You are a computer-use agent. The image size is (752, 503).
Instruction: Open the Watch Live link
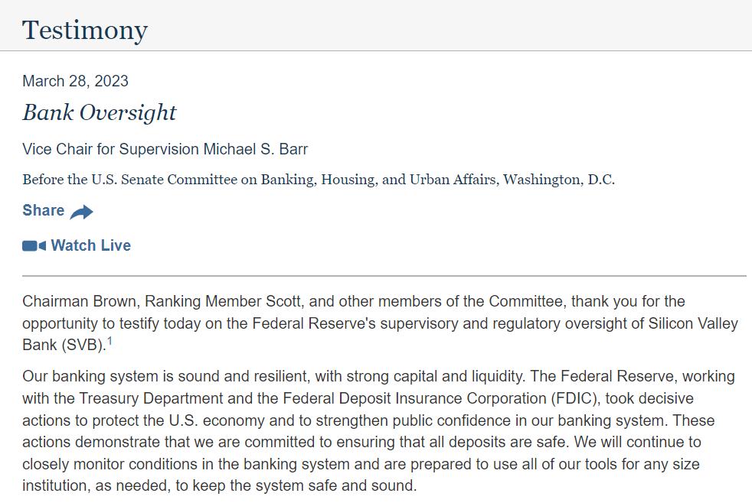[x=90, y=245]
